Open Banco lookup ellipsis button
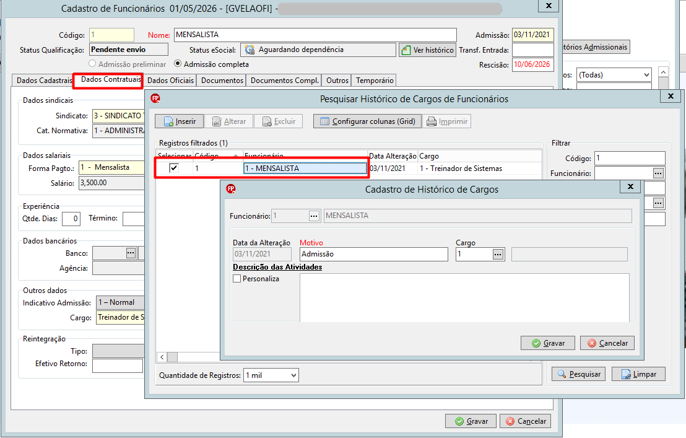686x438 pixels. click(131, 253)
